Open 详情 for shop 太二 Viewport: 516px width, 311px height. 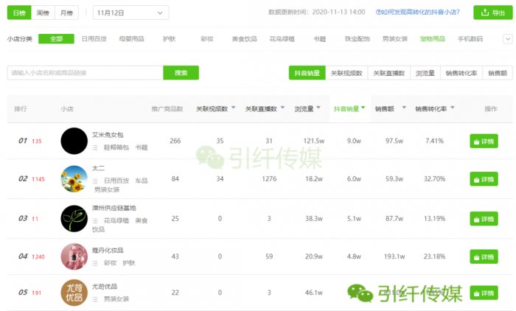click(484, 179)
